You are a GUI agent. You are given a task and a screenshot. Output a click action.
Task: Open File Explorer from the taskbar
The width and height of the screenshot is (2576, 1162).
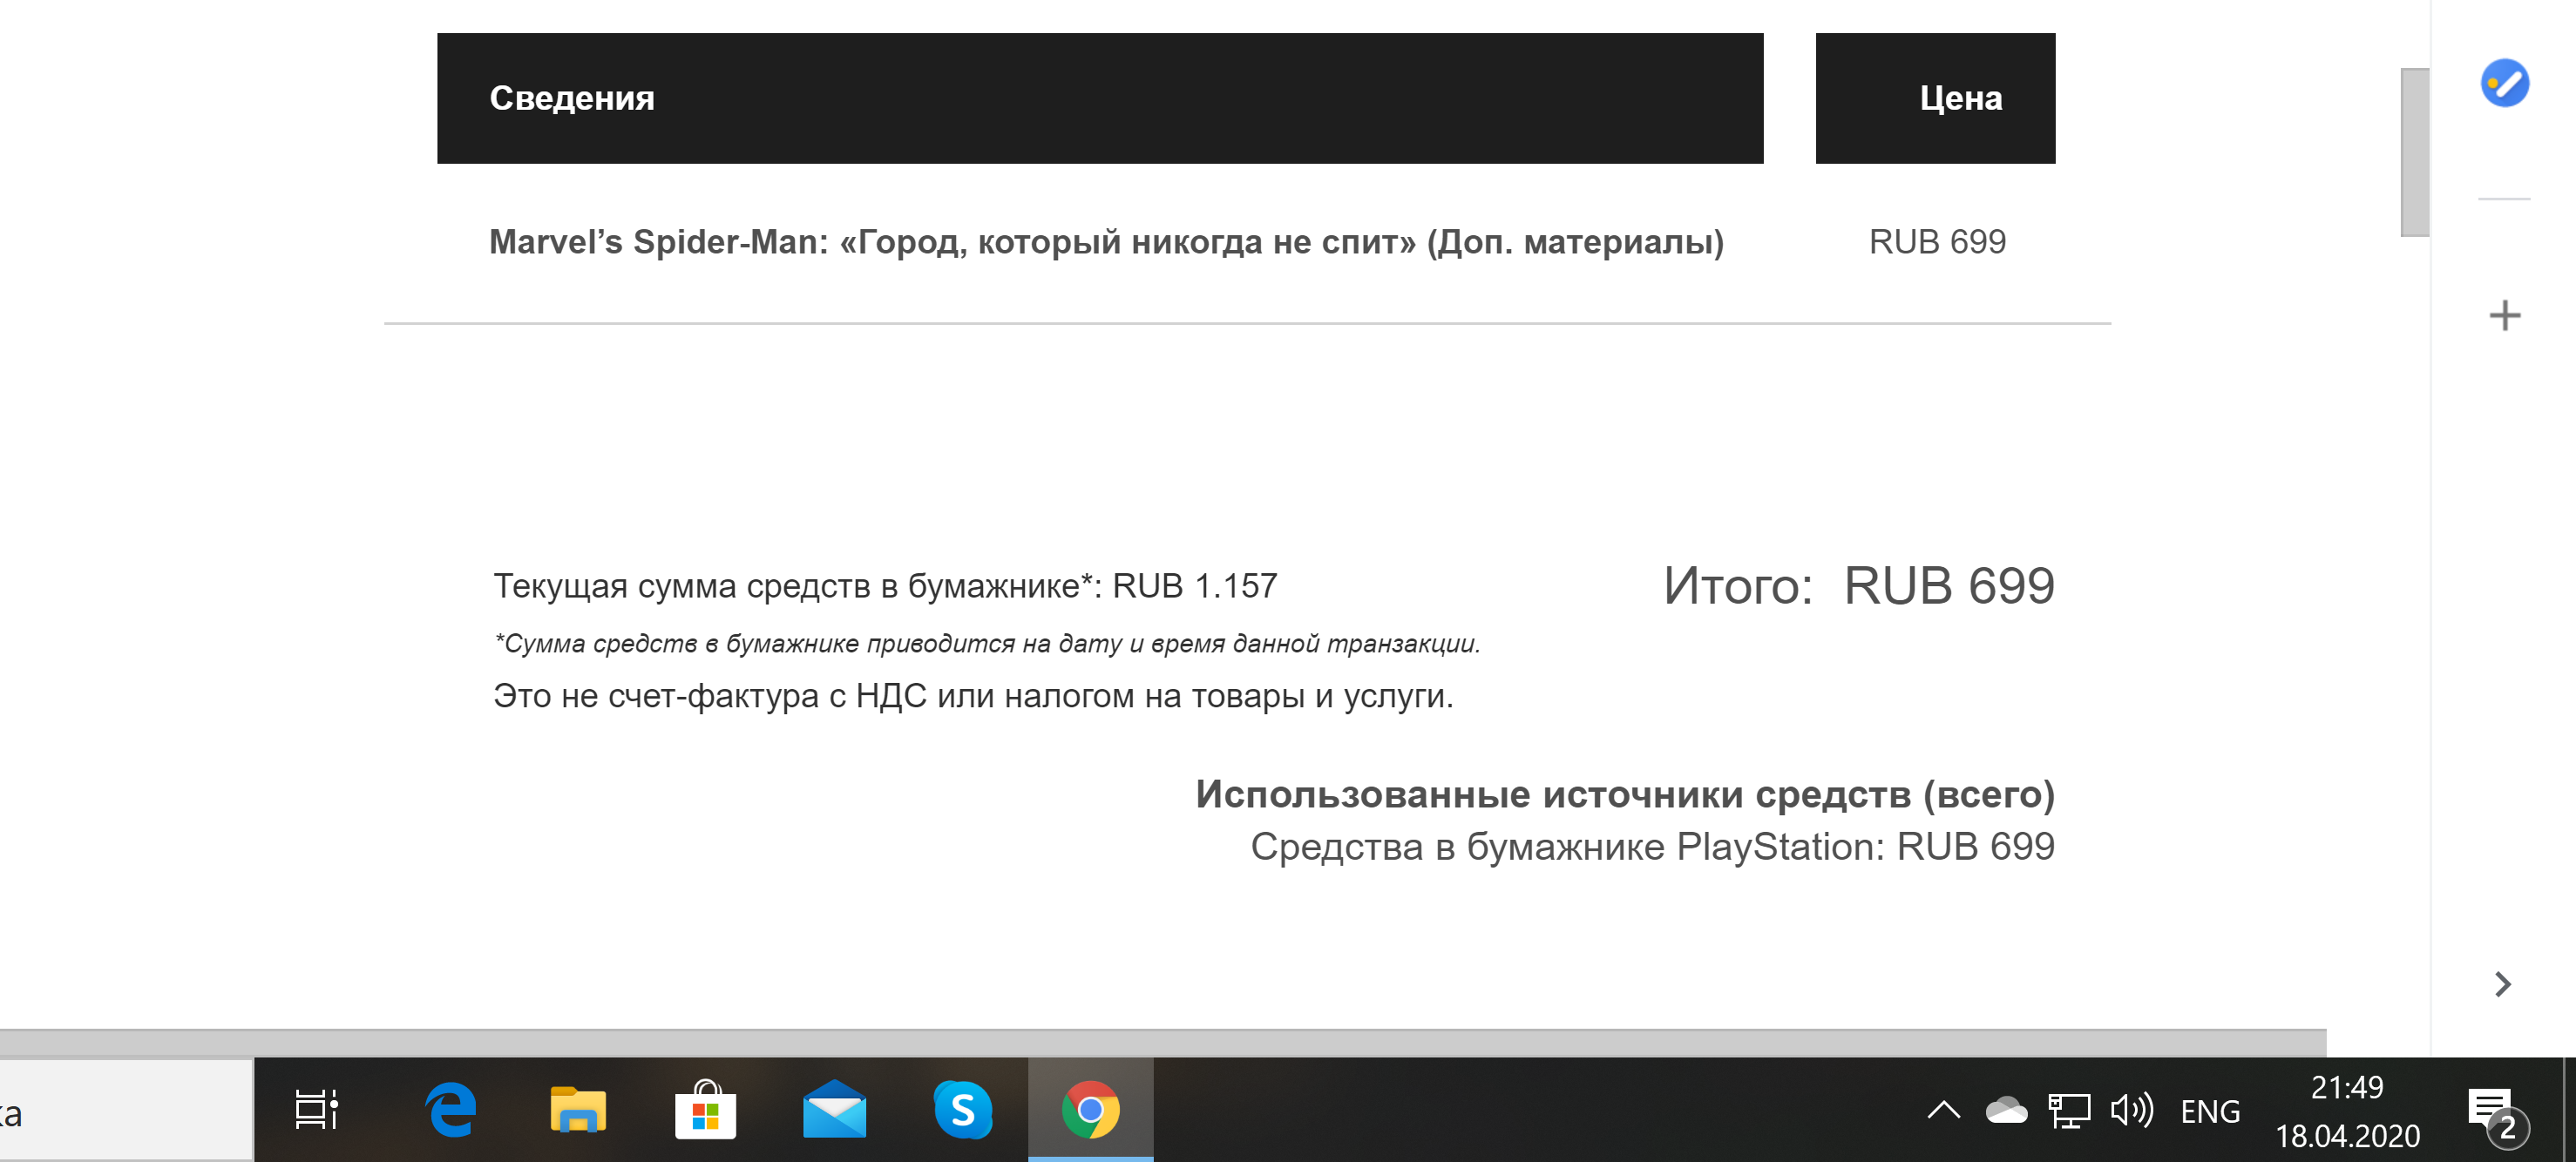click(x=577, y=1109)
